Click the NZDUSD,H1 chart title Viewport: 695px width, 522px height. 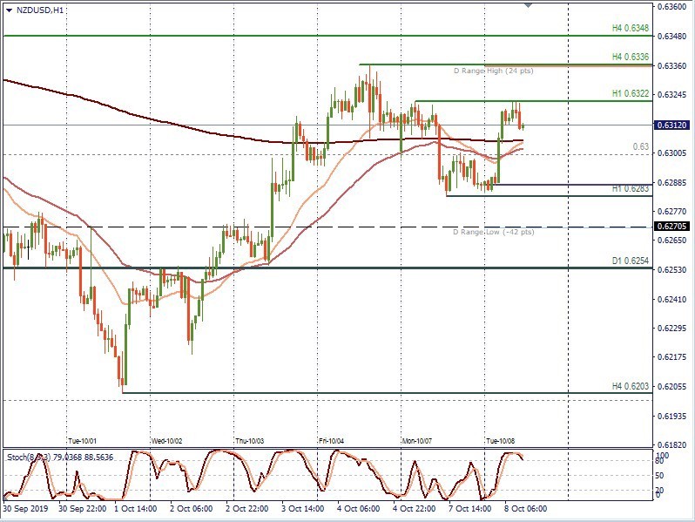tap(39, 10)
